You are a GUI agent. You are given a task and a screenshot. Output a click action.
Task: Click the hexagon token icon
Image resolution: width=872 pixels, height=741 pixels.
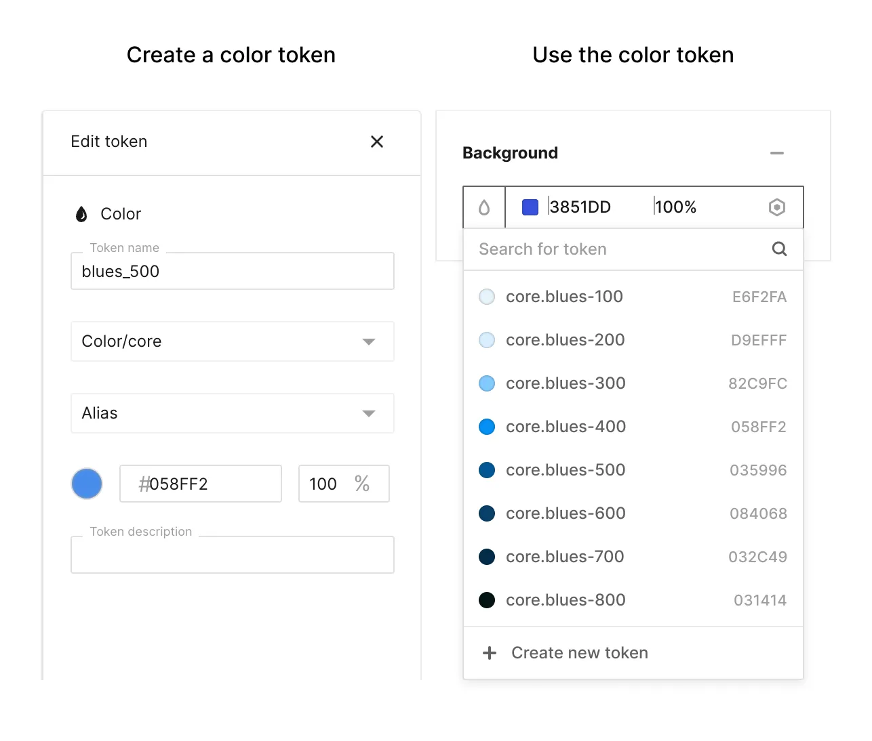click(x=777, y=207)
